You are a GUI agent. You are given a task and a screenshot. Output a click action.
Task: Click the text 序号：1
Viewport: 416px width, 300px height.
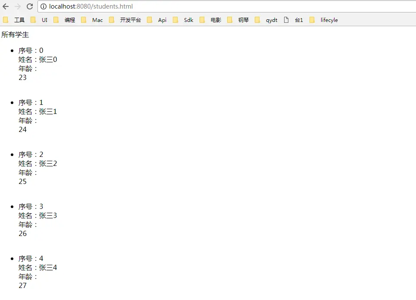(x=31, y=103)
